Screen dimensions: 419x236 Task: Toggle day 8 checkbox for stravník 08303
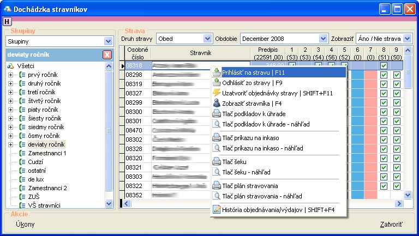384,177
